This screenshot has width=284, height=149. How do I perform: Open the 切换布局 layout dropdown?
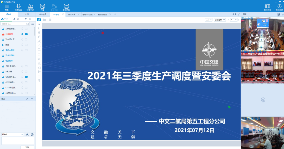268,6
